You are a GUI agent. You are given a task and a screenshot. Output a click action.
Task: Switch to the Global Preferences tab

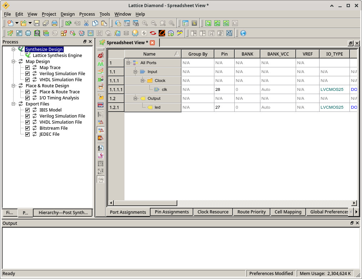click(328, 212)
